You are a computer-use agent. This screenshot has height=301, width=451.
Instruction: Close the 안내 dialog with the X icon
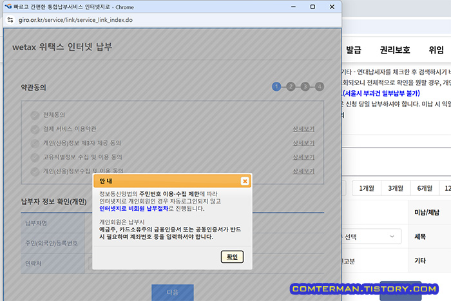click(x=245, y=181)
